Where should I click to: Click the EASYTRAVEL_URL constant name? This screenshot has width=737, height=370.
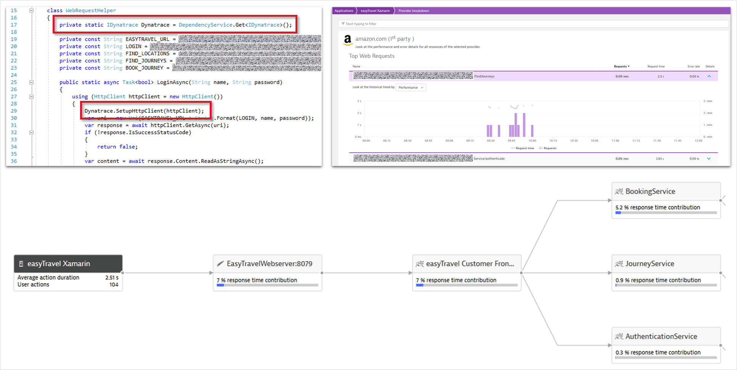[x=147, y=39]
